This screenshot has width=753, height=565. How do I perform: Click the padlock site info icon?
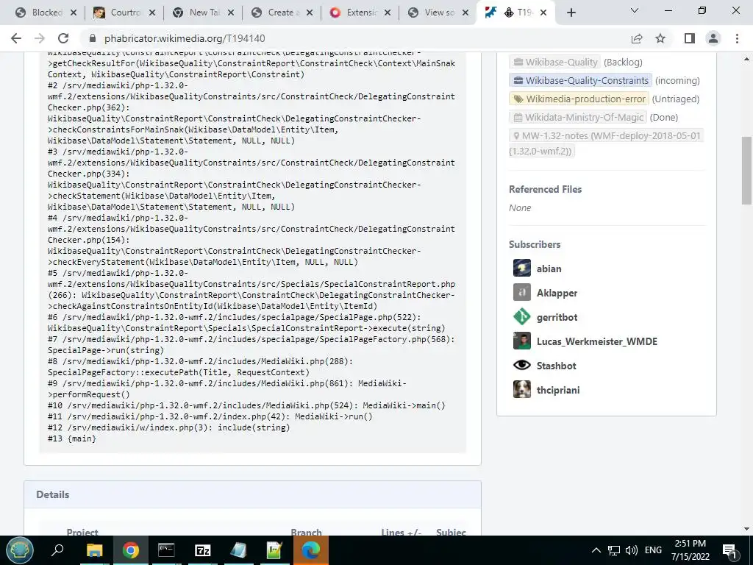click(93, 38)
